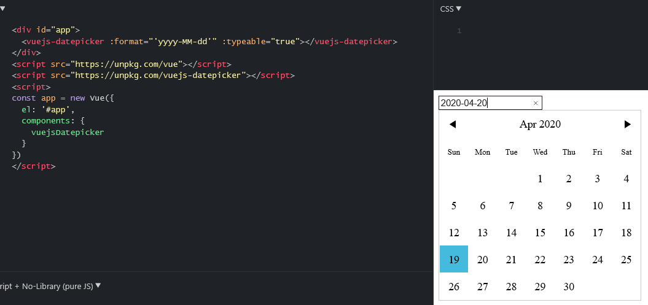The height and width of the screenshot is (305, 648).
Task: Click the Mon weekday header
Action: coord(483,152)
